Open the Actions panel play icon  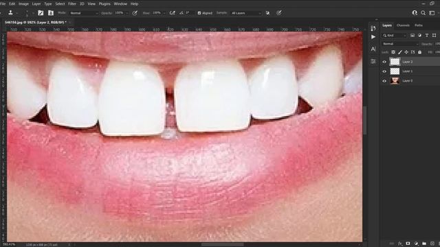pyautogui.click(x=373, y=37)
